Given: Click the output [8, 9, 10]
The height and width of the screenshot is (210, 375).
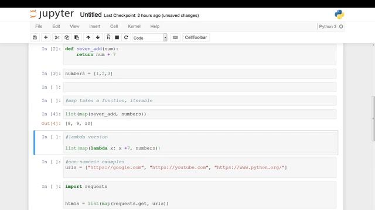Looking at the screenshot, I should click(79, 123).
